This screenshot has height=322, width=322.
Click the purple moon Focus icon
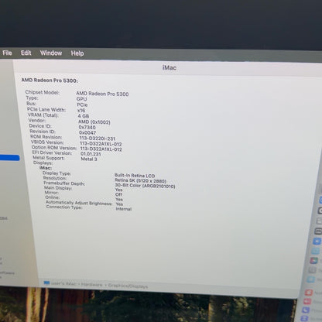point(306,310)
